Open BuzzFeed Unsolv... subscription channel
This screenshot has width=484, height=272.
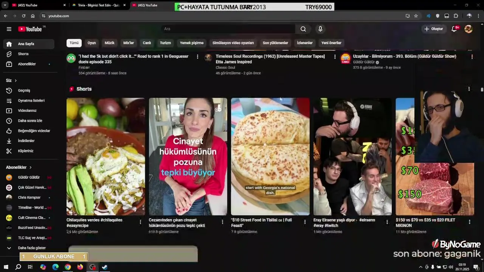point(29,228)
